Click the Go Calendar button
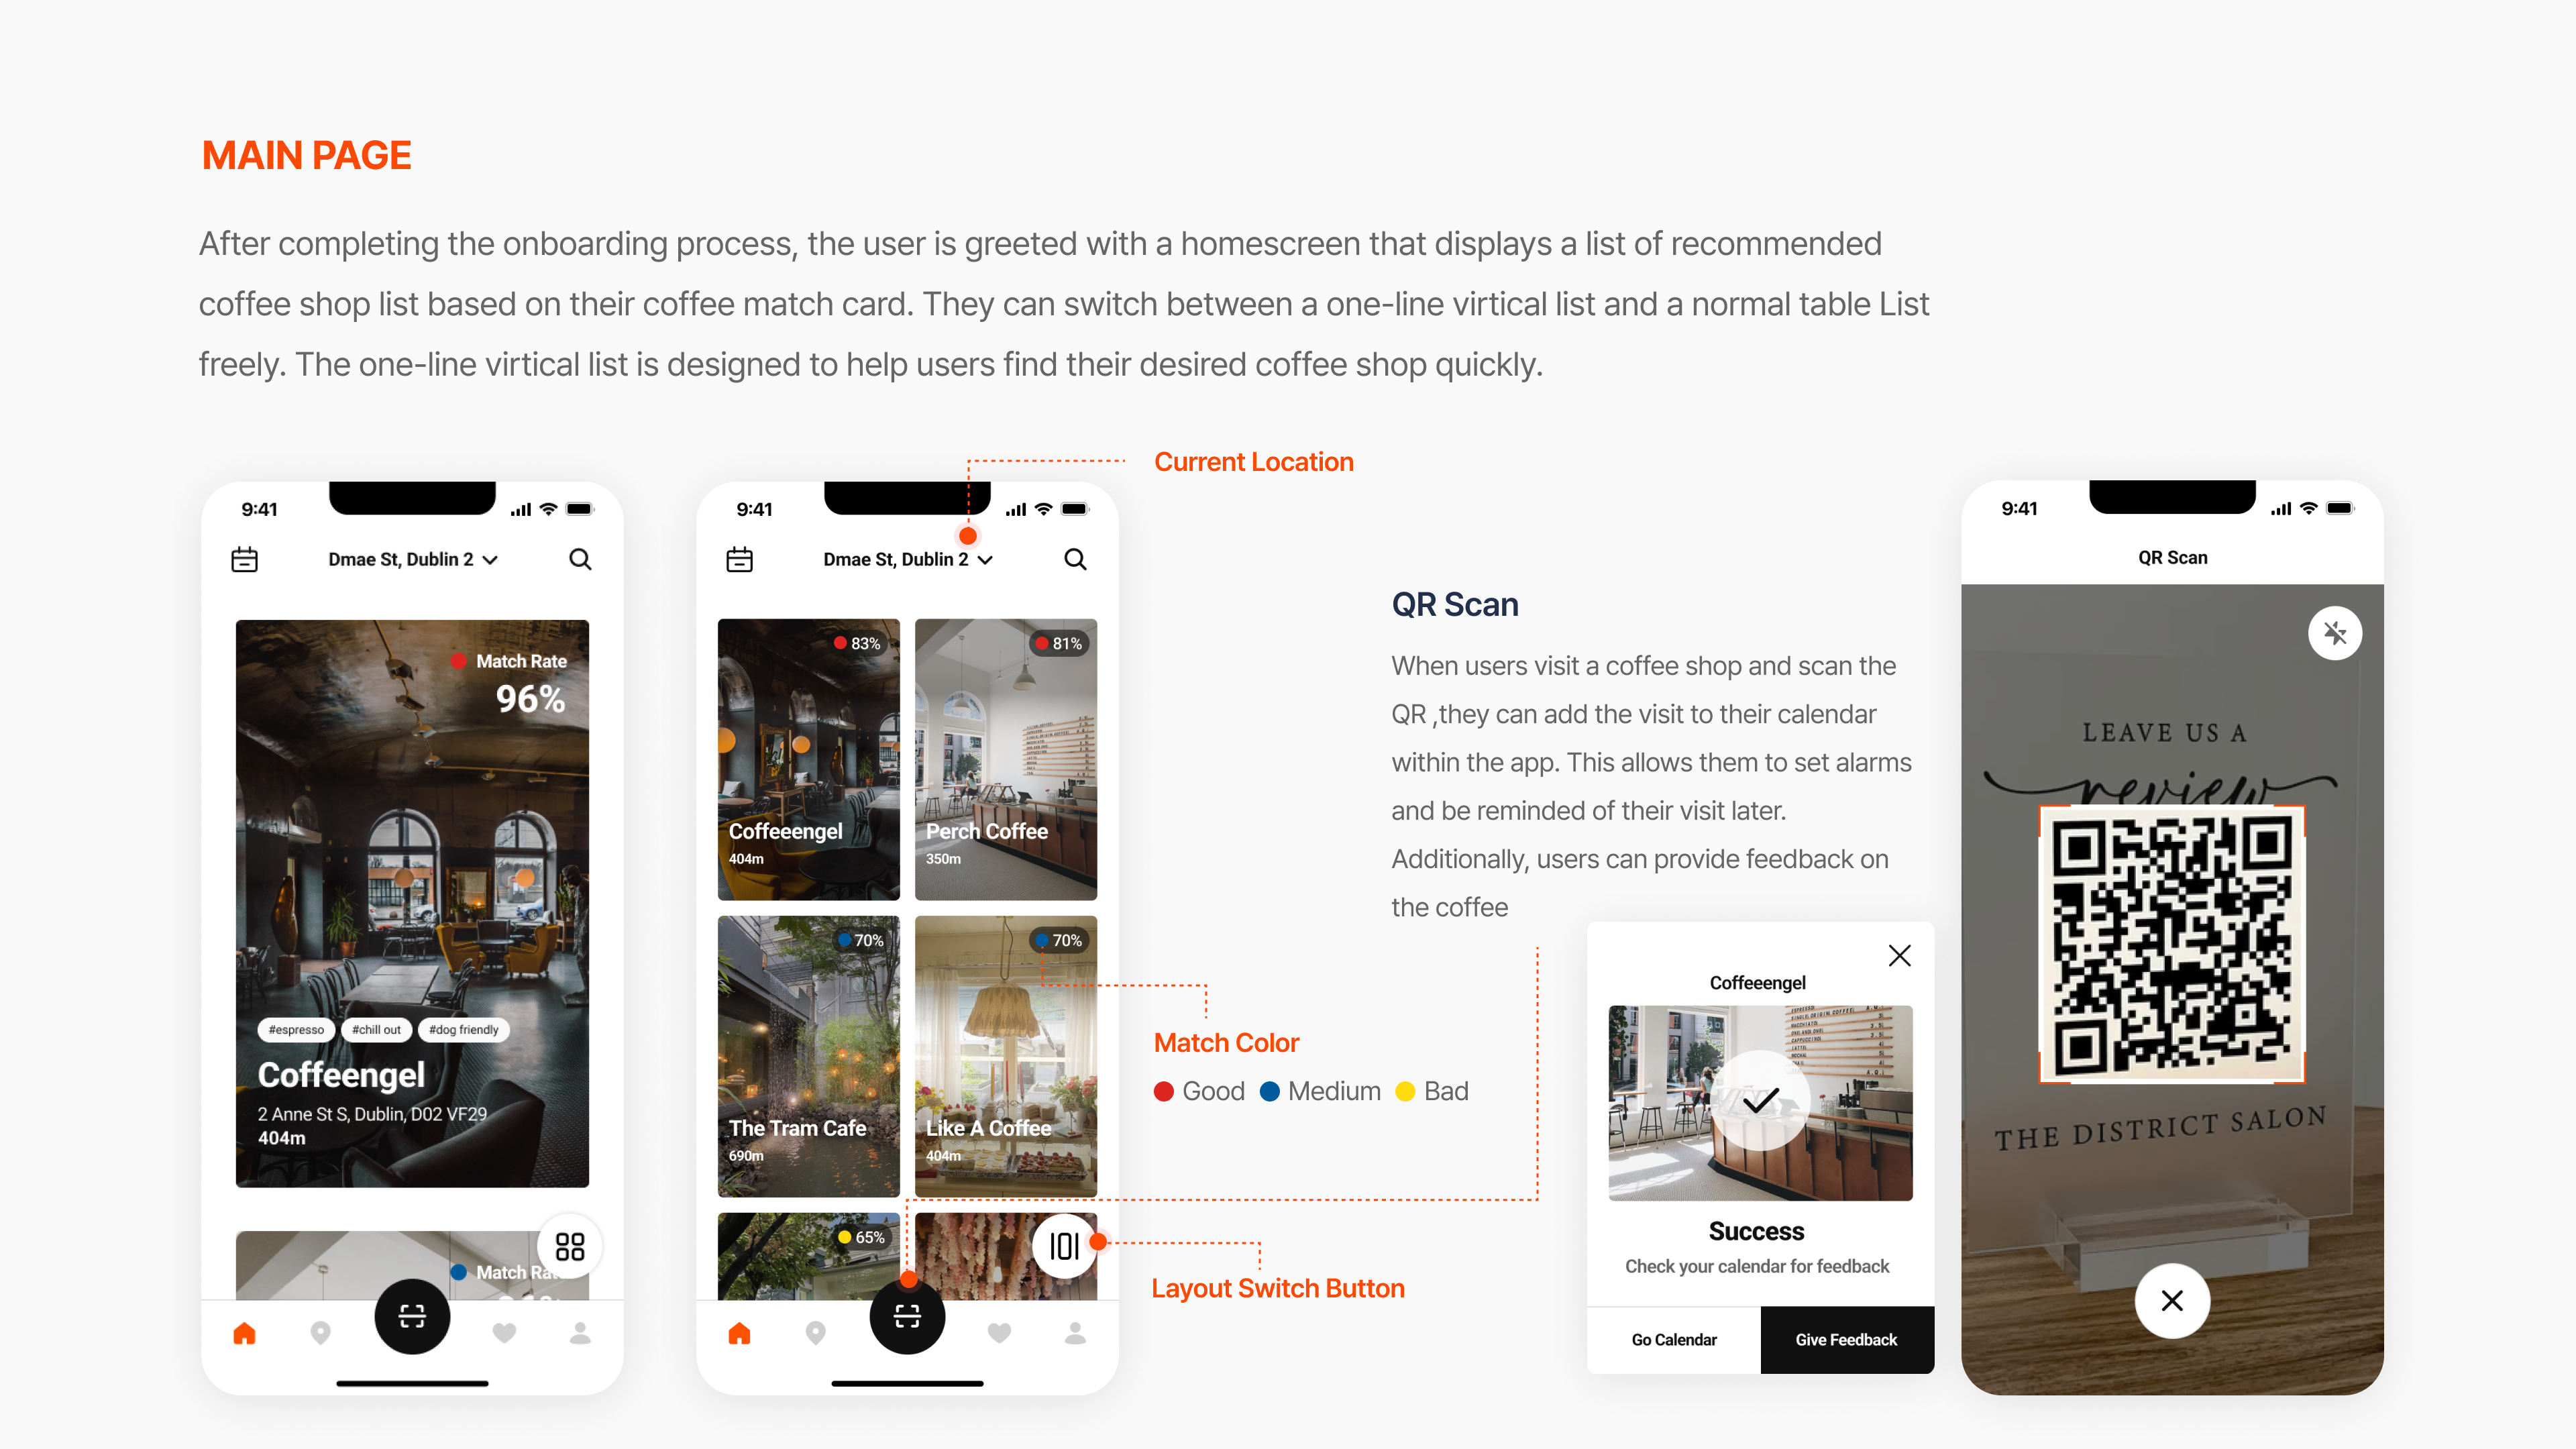The height and width of the screenshot is (1449, 2576). (1674, 1340)
